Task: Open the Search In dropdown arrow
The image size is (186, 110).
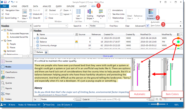Action: tap(87, 26)
